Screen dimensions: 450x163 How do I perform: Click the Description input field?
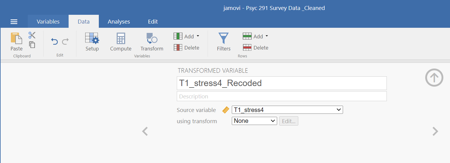pyautogui.click(x=282, y=96)
